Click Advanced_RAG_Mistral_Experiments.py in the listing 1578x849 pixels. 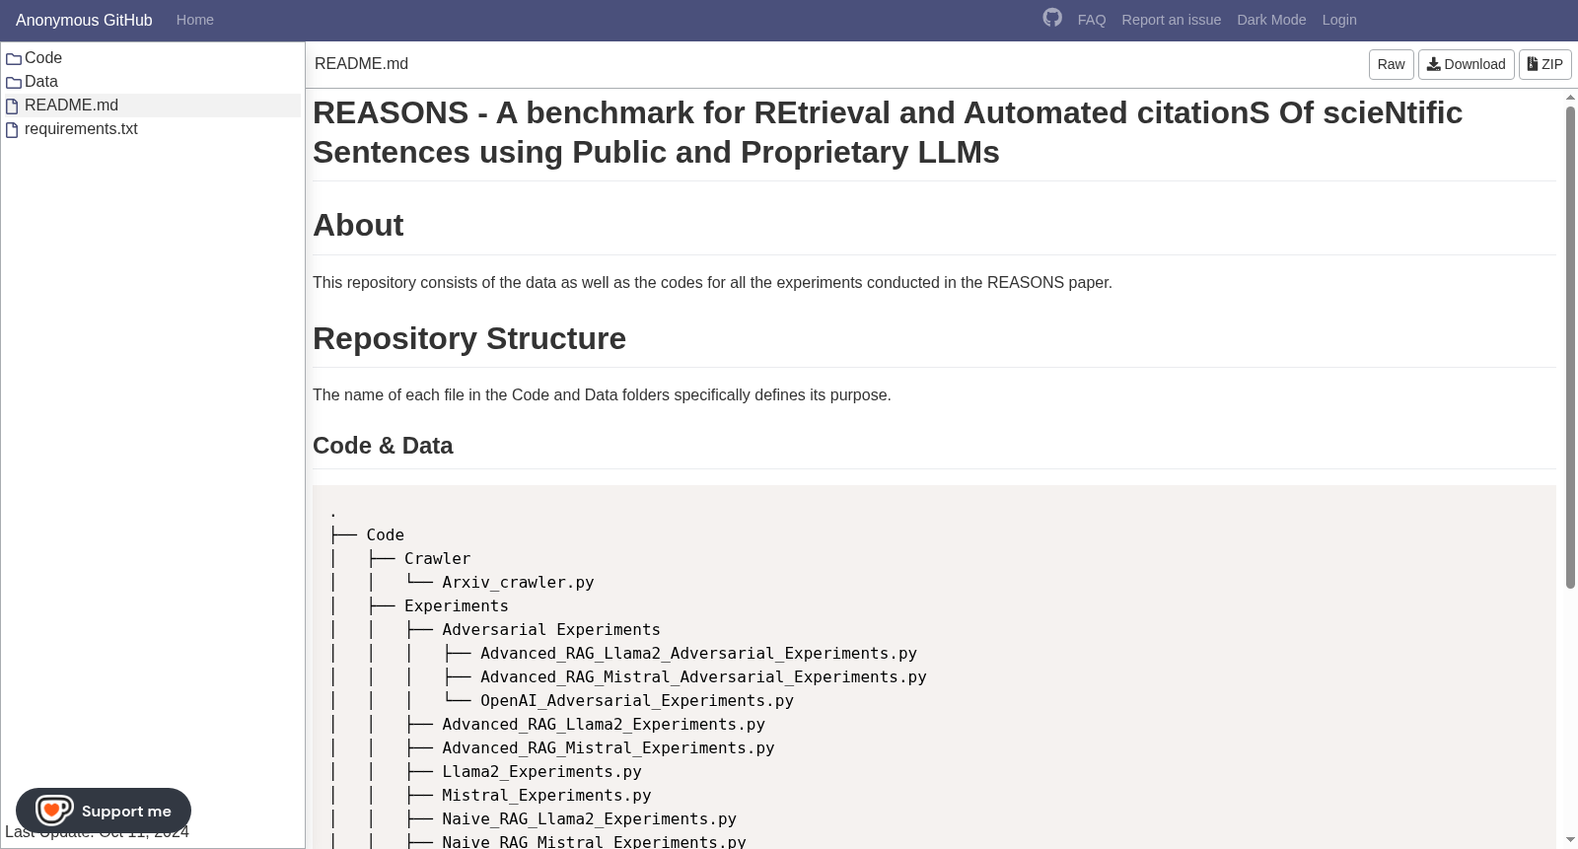pos(609,747)
